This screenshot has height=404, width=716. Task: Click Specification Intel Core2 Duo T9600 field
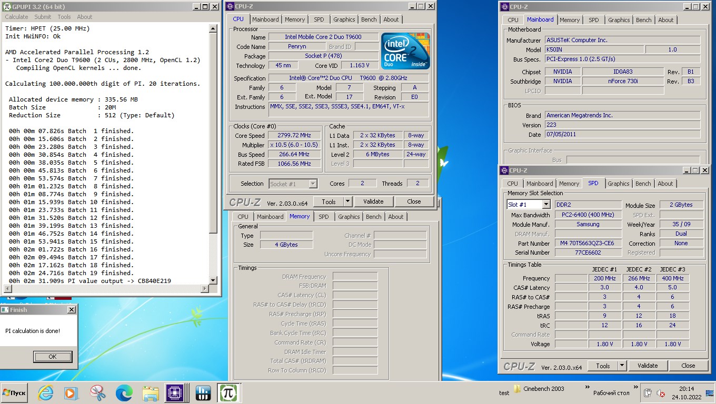349,78
